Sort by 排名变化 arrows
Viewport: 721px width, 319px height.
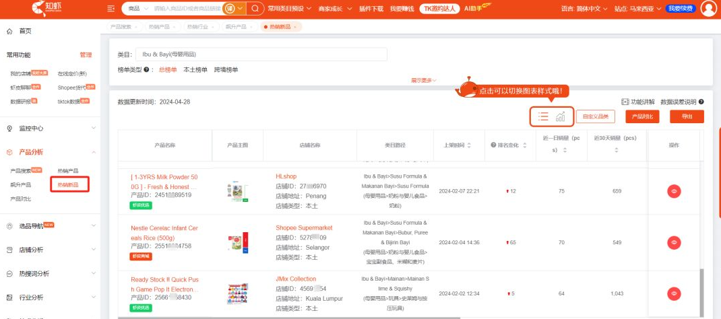tap(525, 145)
